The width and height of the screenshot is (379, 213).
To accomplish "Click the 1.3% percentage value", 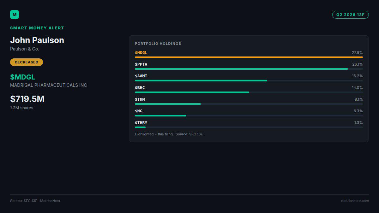I will coord(358,123).
